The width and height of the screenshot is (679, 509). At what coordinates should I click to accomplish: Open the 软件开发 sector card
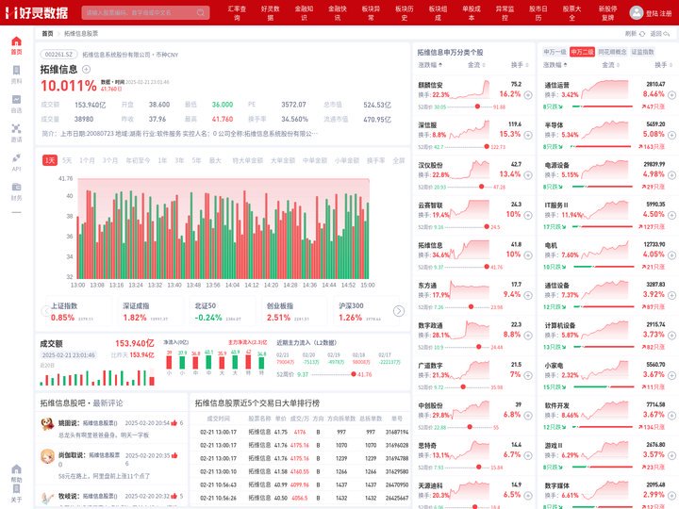[x=608, y=416]
